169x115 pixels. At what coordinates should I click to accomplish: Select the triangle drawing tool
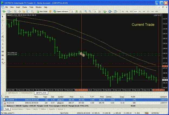pos(3,59)
